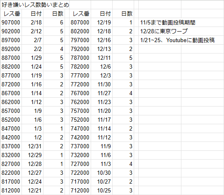The height and width of the screenshot is (195, 224).
Task: Select cell 872000
Action: 11,84
